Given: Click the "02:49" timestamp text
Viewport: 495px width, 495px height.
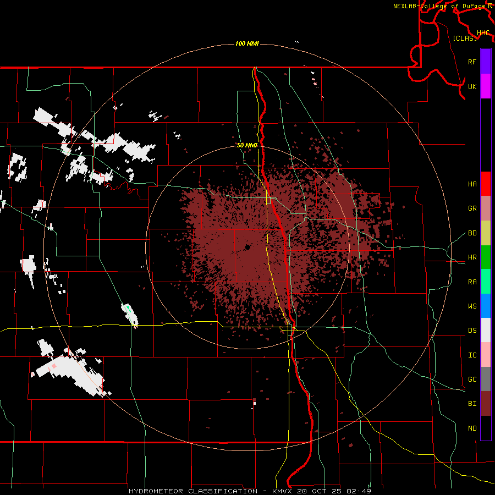Looking at the screenshot, I should pos(358,491).
